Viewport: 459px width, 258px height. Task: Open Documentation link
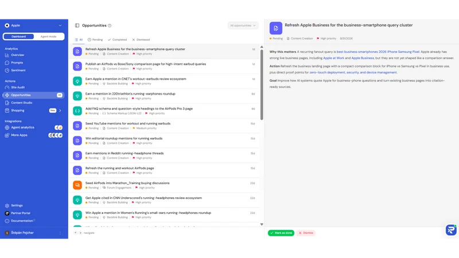pos(22,221)
